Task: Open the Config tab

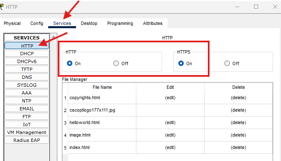Action: pos(37,23)
